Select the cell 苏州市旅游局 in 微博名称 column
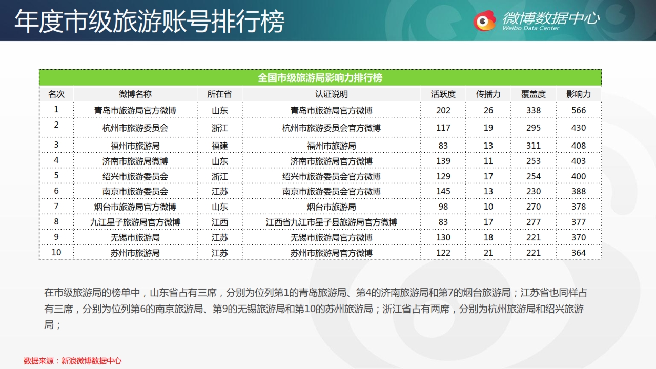 tap(135, 253)
